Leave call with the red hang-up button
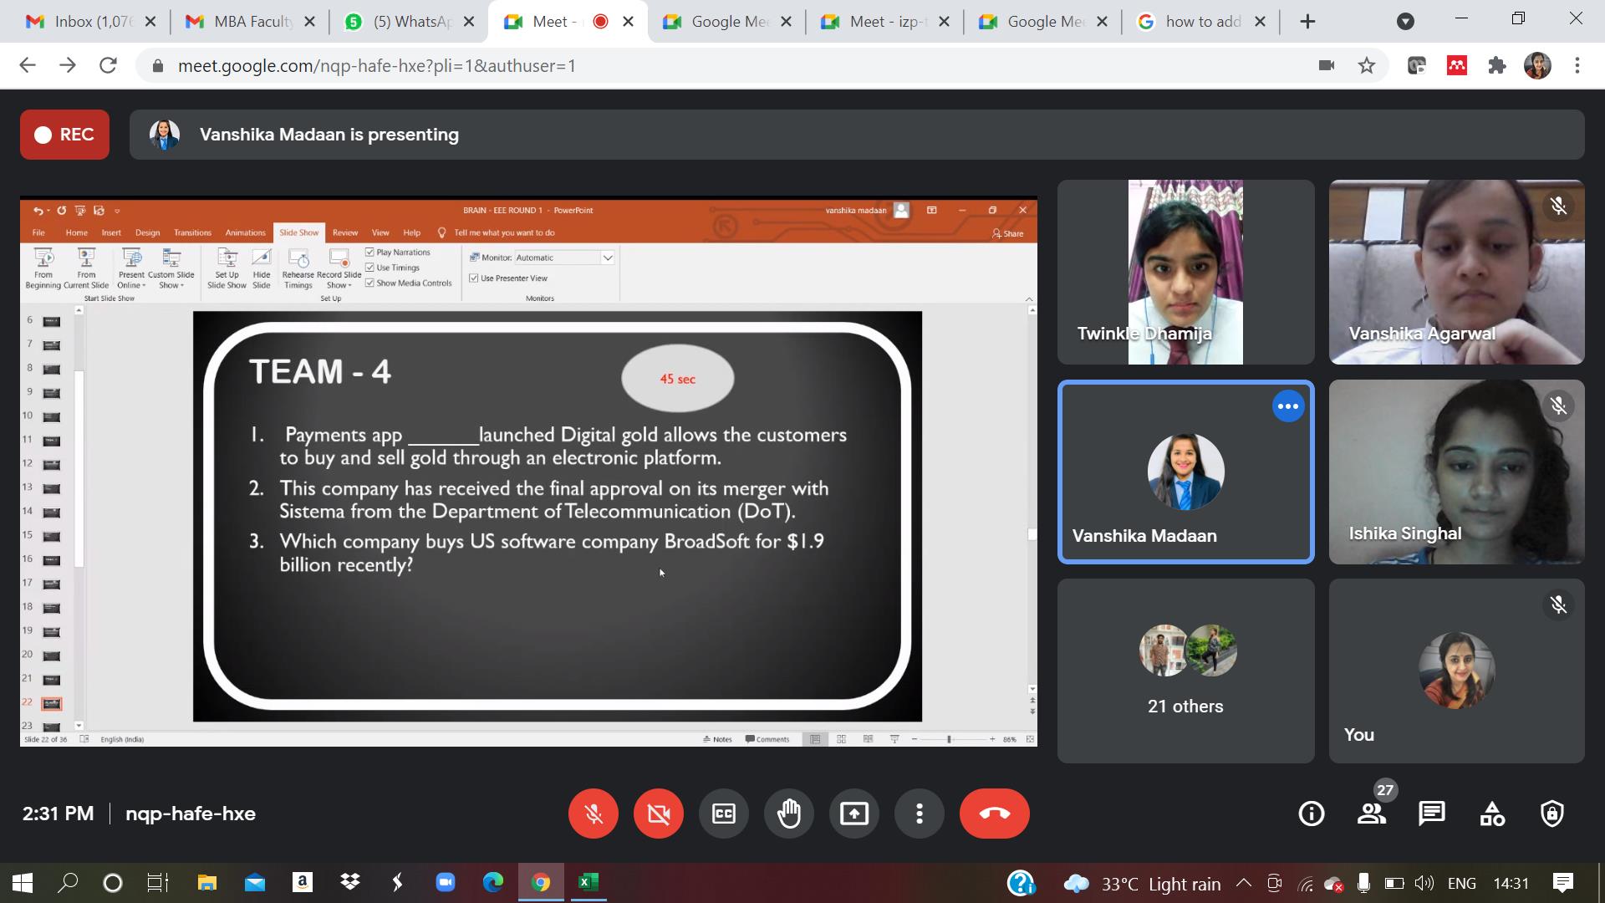 [994, 814]
